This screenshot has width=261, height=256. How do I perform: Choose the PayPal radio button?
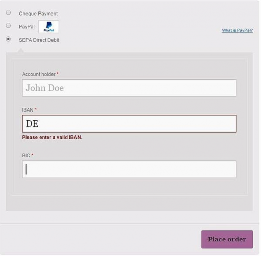8,26
